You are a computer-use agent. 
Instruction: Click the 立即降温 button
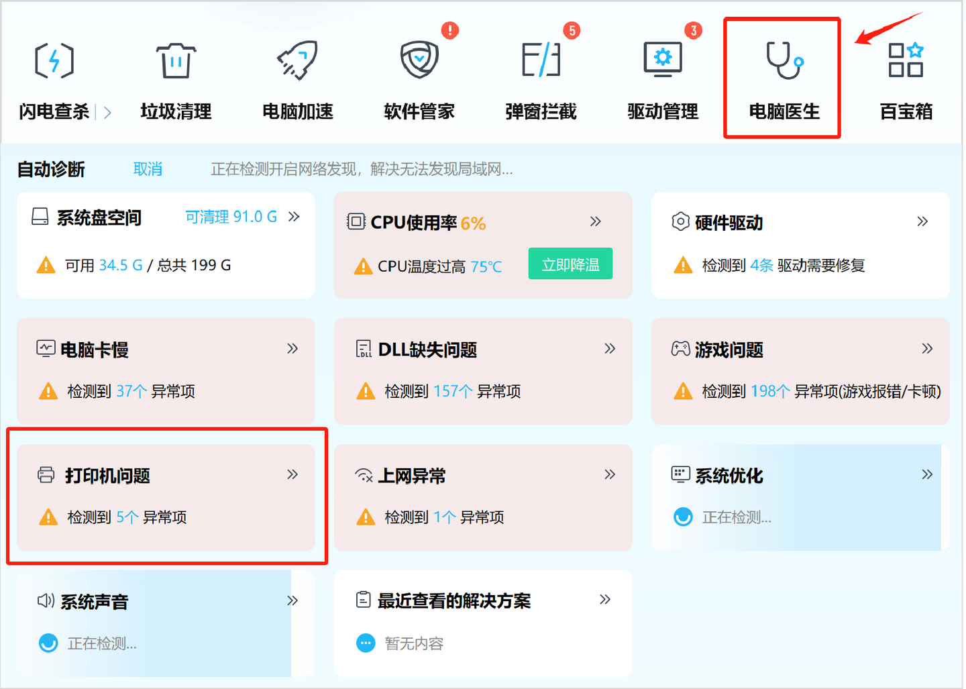[570, 264]
